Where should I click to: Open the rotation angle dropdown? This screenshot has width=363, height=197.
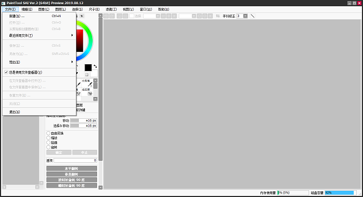click(x=194, y=16)
